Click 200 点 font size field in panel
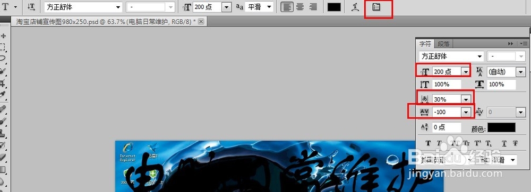This screenshot has height=192, width=531. tap(447, 71)
